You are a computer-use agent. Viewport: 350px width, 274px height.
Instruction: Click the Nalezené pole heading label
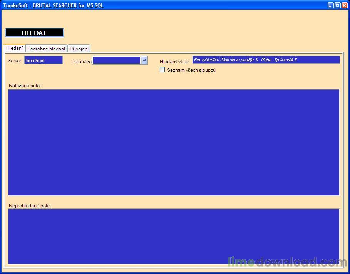pyautogui.click(x=25, y=86)
